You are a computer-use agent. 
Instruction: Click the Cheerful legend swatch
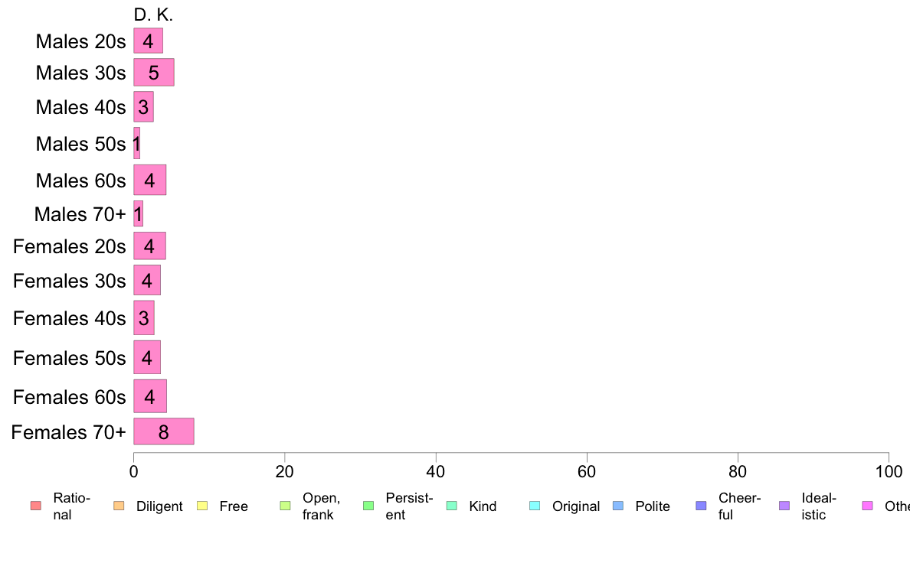(x=701, y=506)
